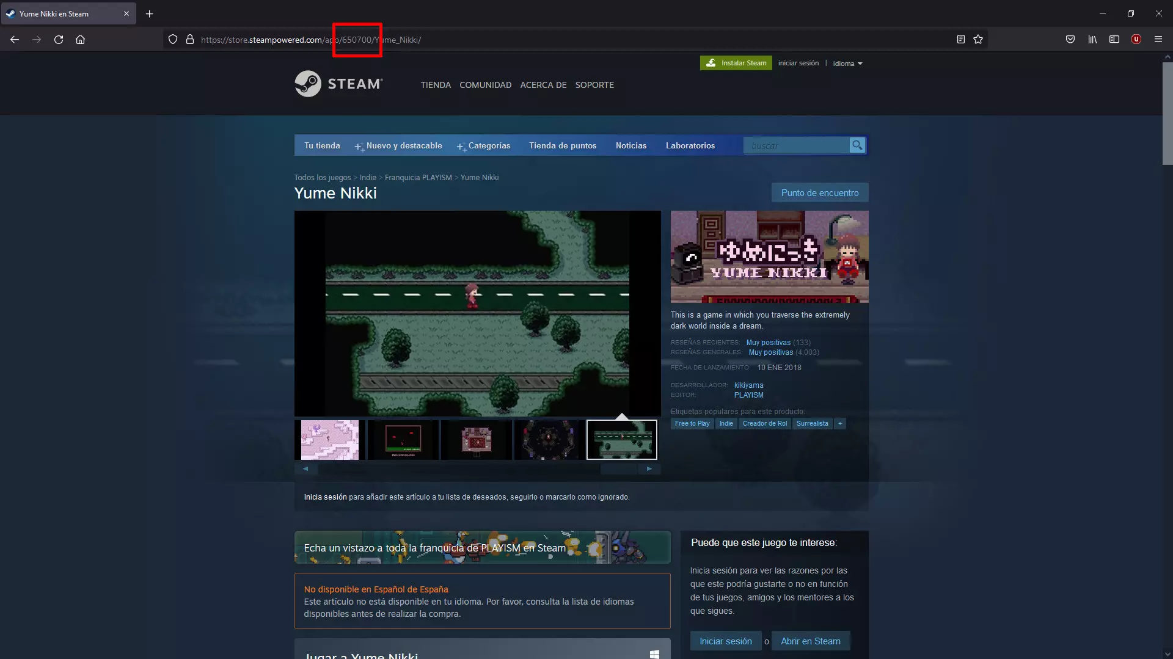Click the Instalar Steam button
Screen dimensions: 1173x659
[736, 63]
